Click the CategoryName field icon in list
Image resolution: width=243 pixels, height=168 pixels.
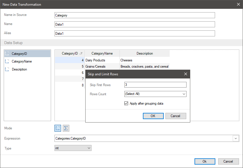(x=7, y=61)
